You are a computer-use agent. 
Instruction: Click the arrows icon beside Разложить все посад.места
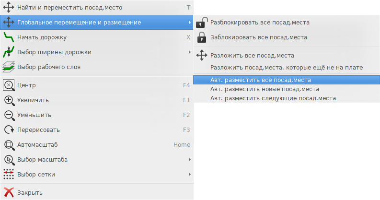click(x=202, y=56)
